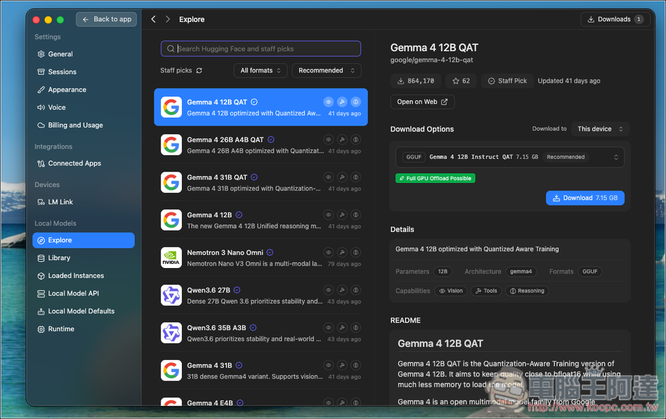The image size is (666, 419).
Task: Click the reasoning icon on Gemma 4 31B QAT
Action: (356, 178)
